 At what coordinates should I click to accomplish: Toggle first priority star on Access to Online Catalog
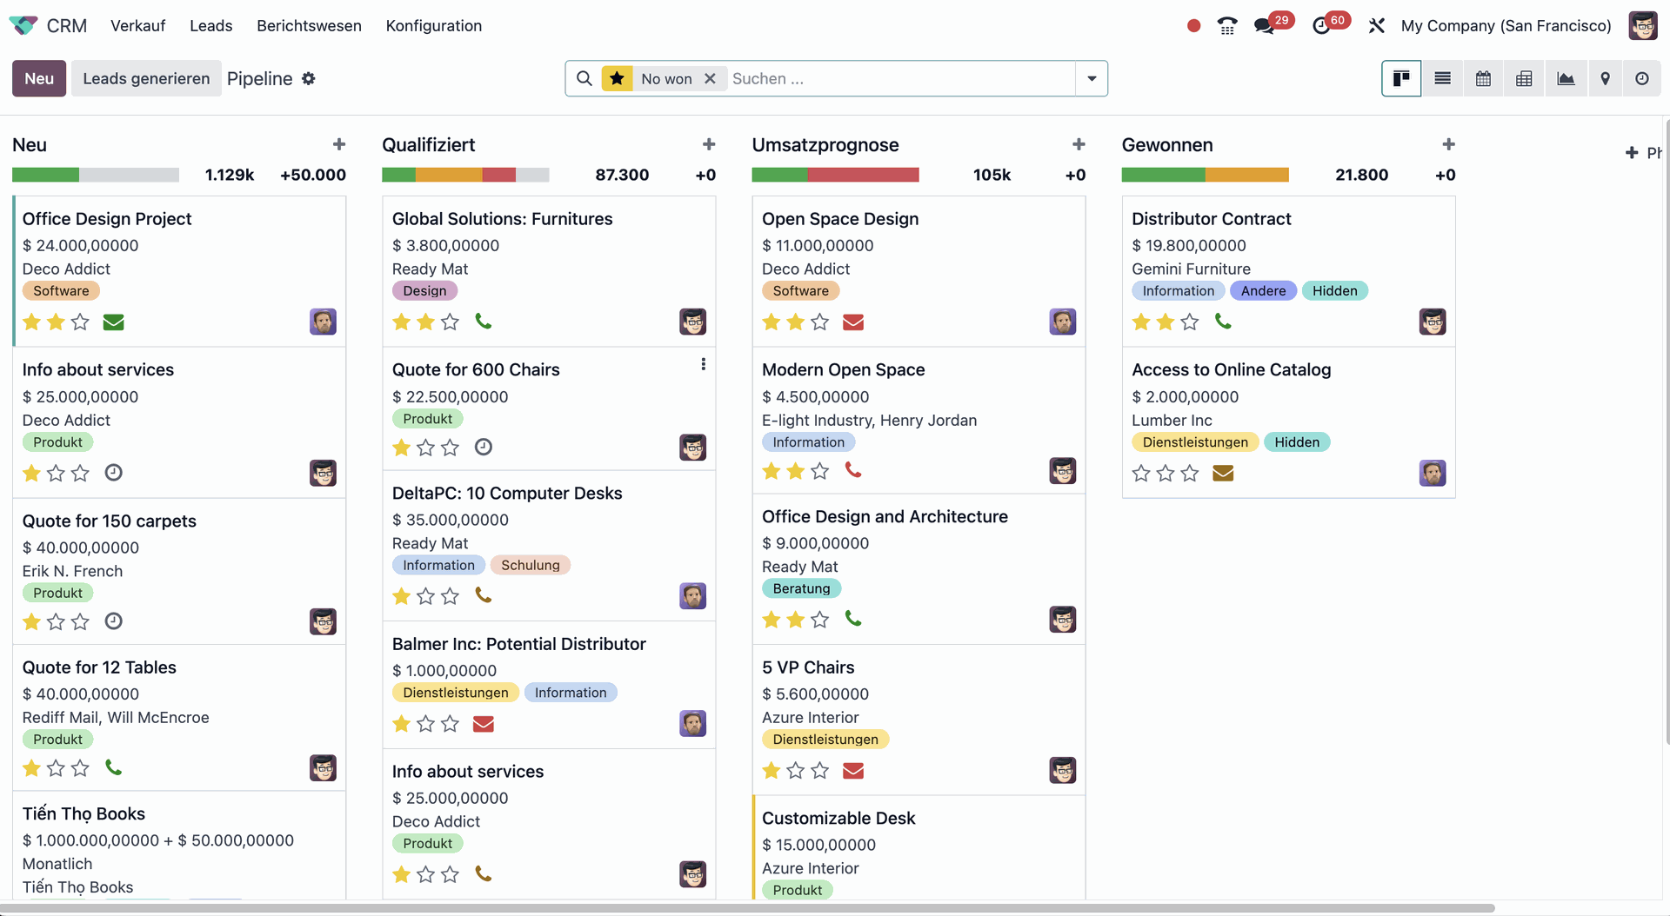tap(1141, 474)
